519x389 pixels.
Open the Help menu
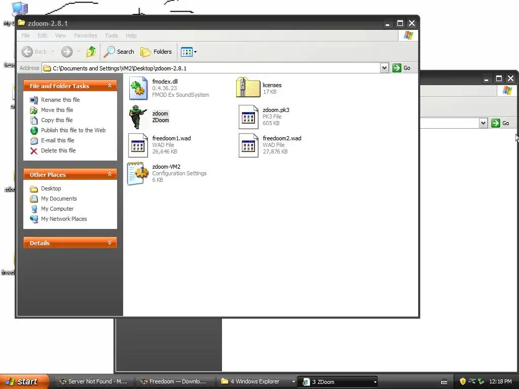point(131,35)
